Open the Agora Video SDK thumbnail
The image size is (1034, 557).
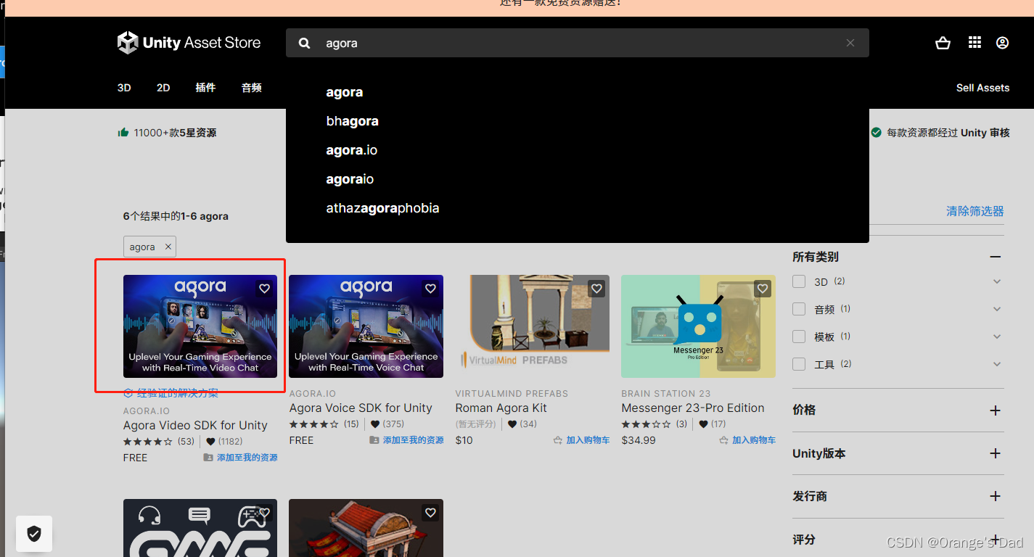click(x=200, y=326)
